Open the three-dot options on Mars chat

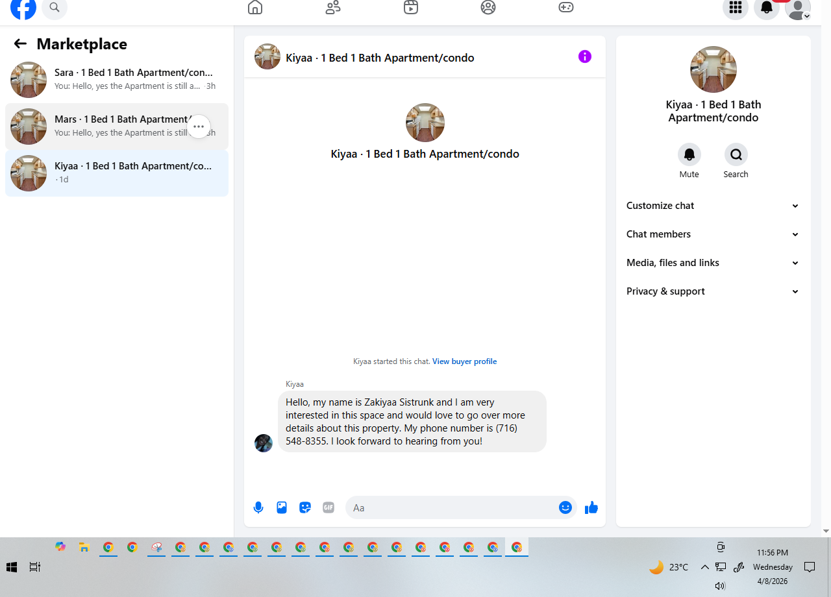[199, 127]
